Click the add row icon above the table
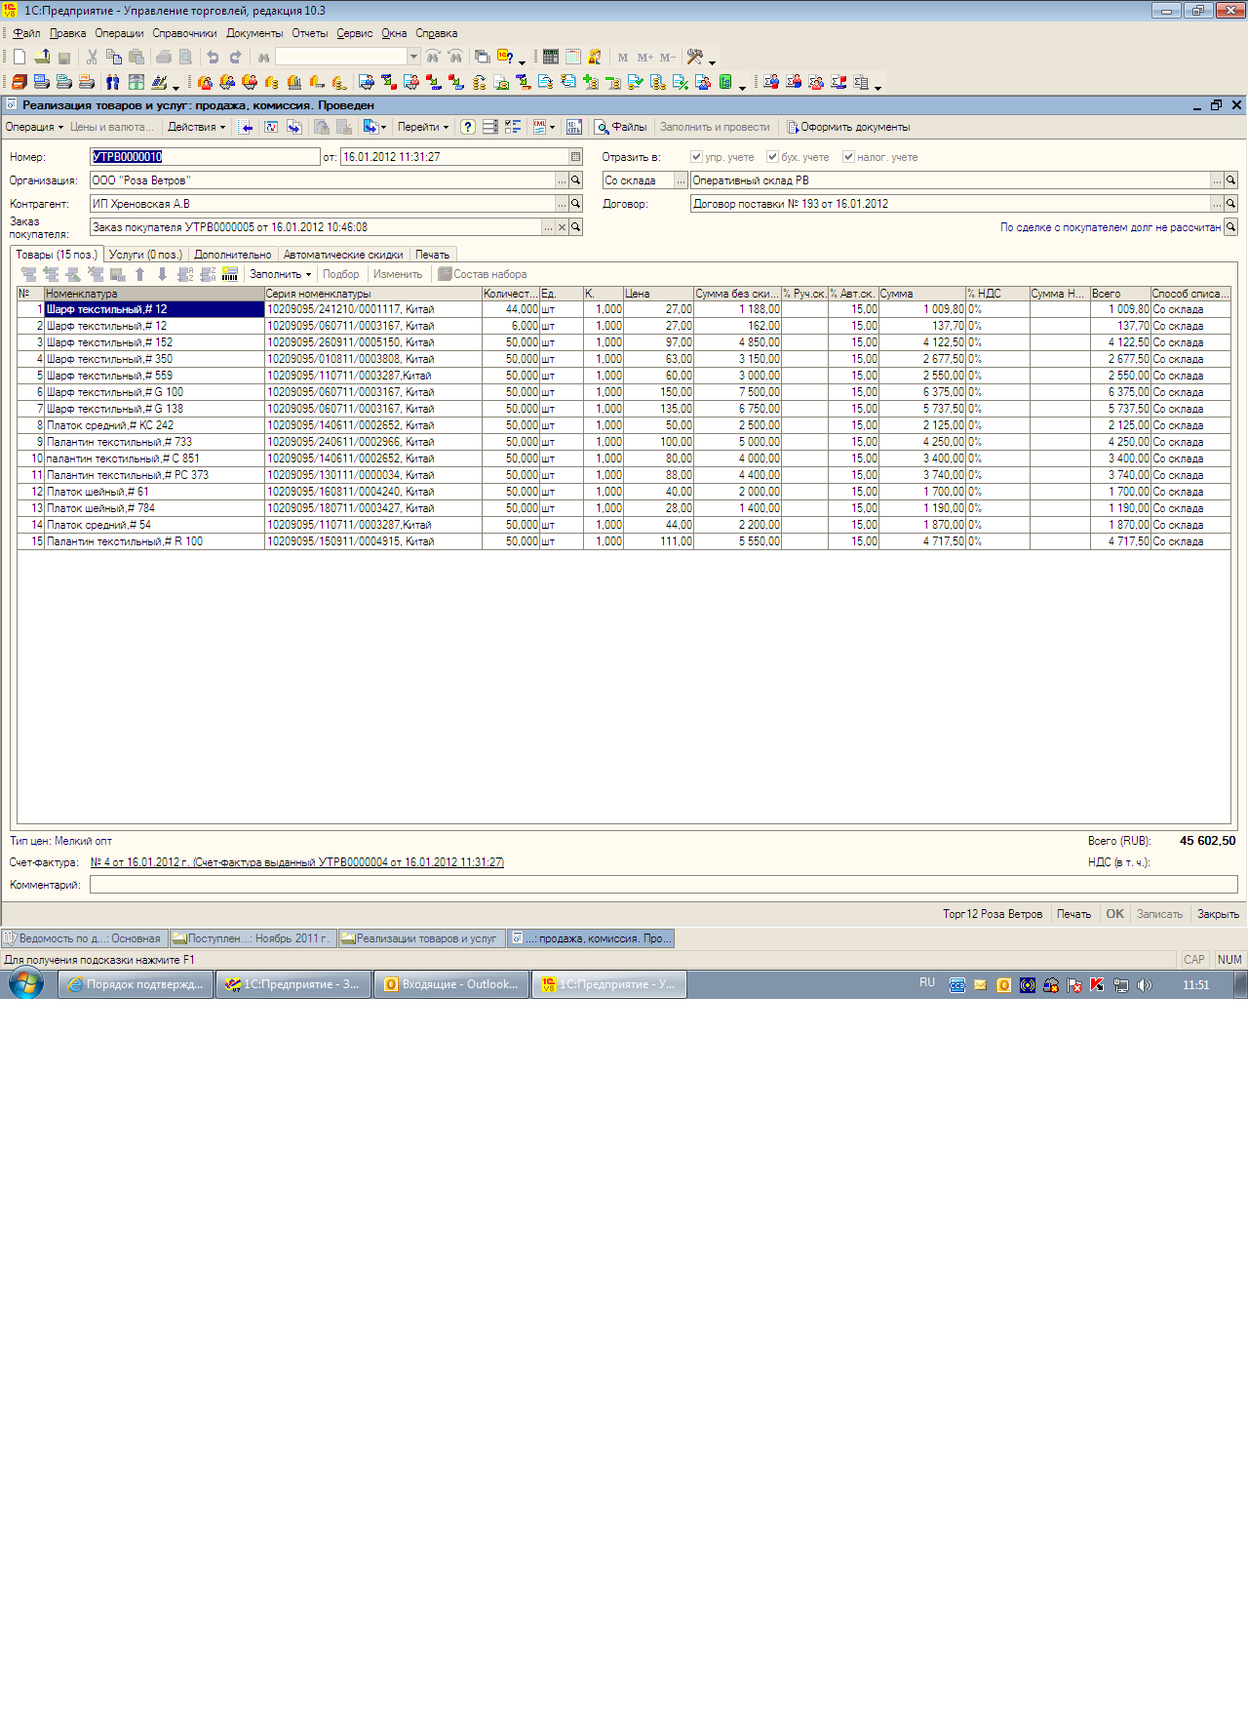This screenshot has height=1713, width=1248. (28, 274)
